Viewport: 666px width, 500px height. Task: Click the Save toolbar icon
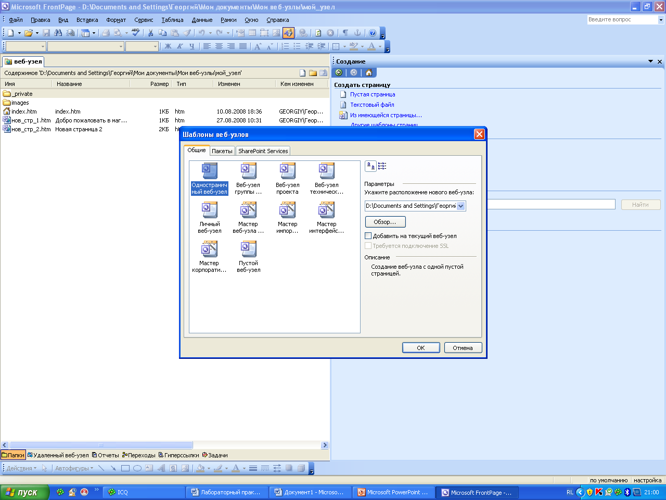point(46,33)
